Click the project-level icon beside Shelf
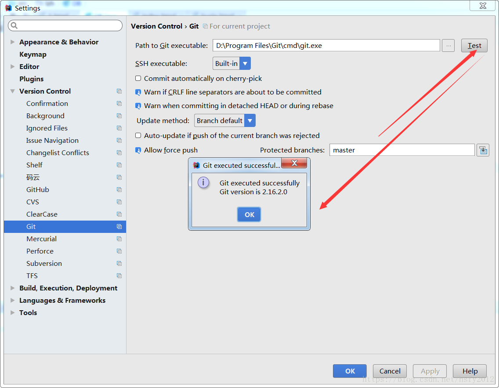The height and width of the screenshot is (388, 499). [x=119, y=165]
